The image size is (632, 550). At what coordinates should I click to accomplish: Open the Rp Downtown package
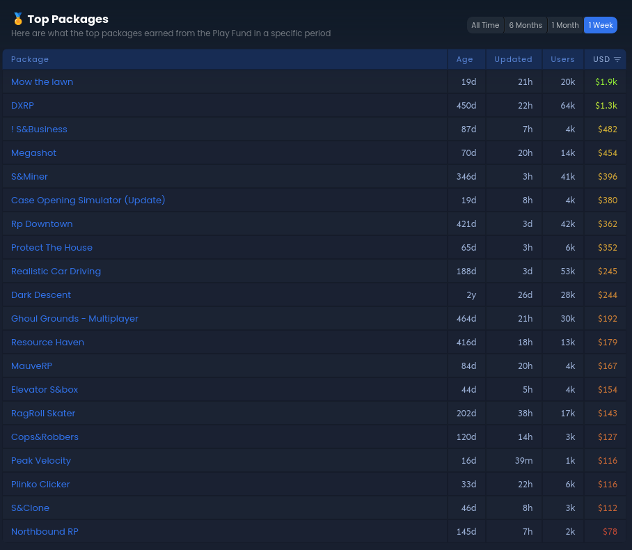pos(42,223)
